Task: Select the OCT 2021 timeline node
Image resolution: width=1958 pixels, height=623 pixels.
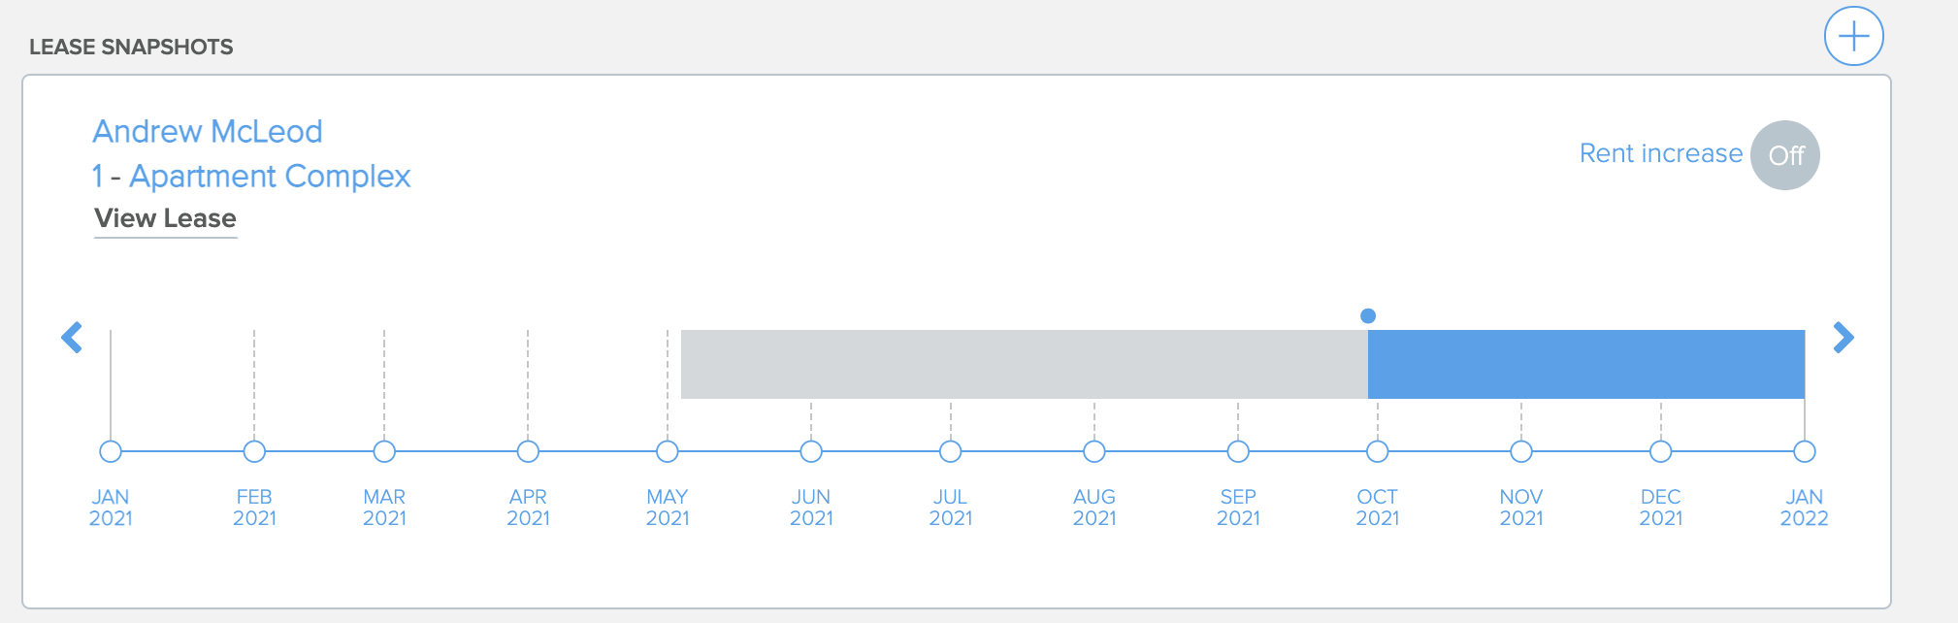Action: [x=1378, y=451]
